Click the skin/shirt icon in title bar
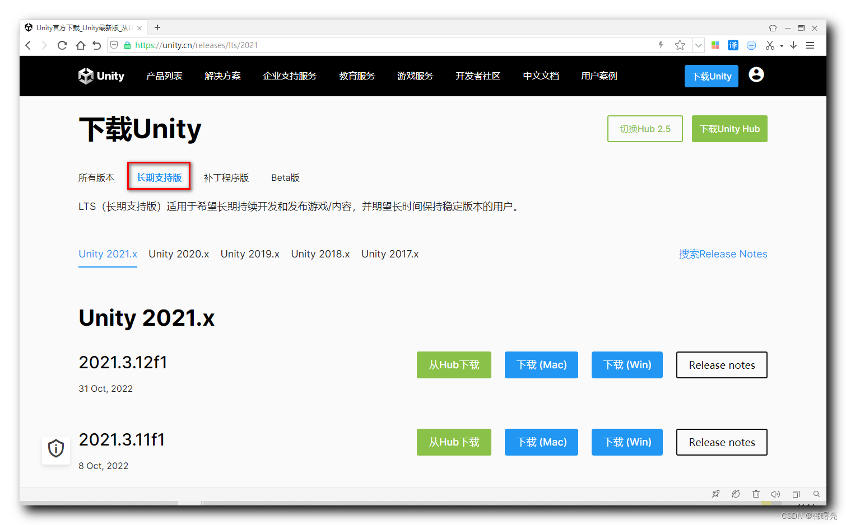 773,28
